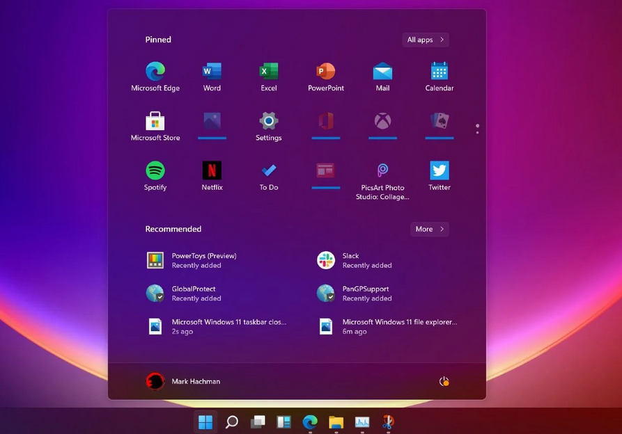Click the monitor graph app on taskbar
This screenshot has width=622, height=434.
click(362, 422)
